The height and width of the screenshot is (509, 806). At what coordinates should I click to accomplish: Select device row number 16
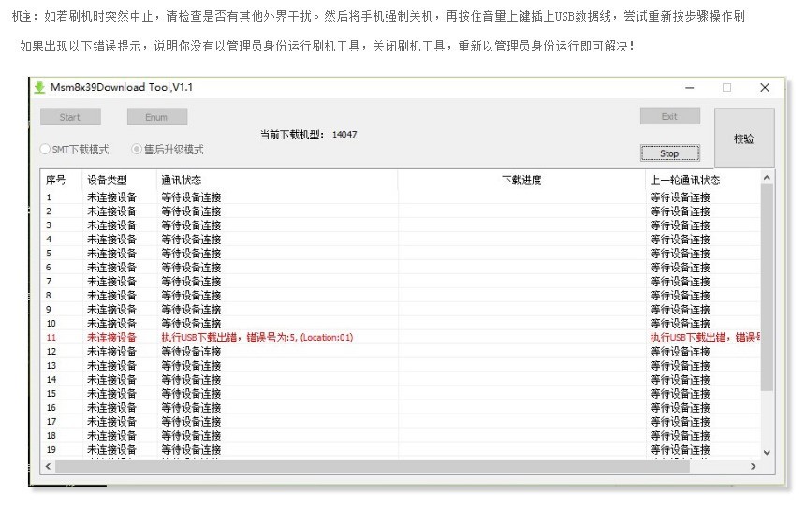click(401, 408)
